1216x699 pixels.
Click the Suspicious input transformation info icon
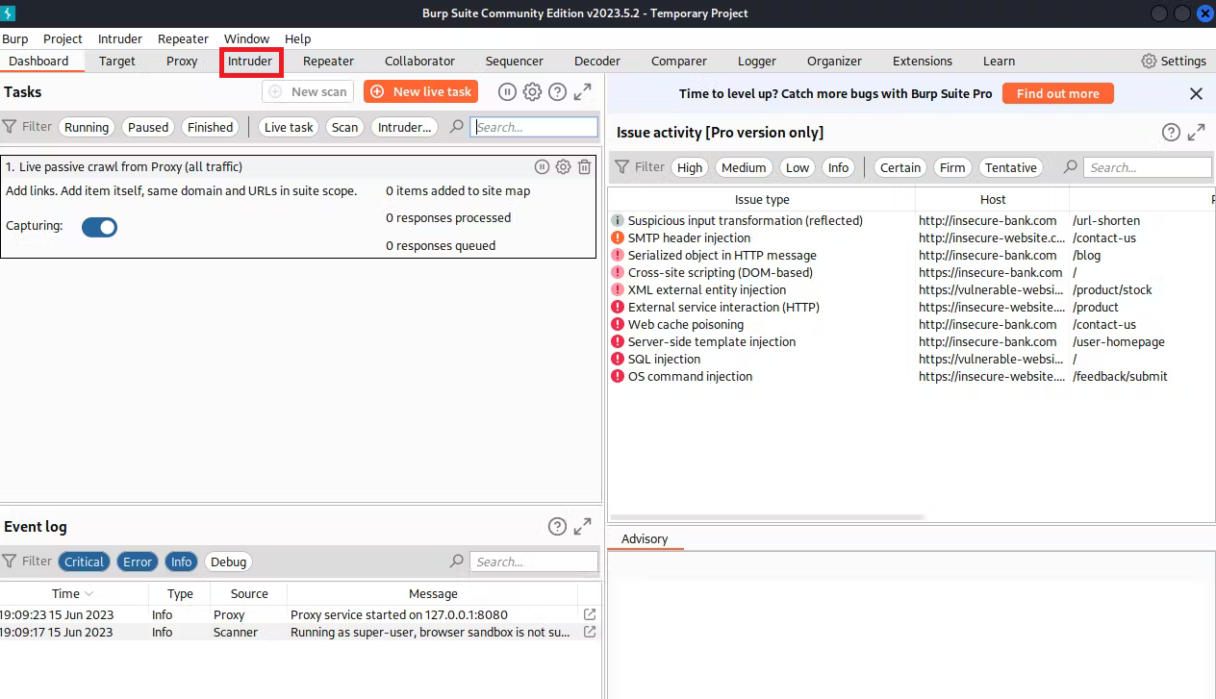point(618,220)
